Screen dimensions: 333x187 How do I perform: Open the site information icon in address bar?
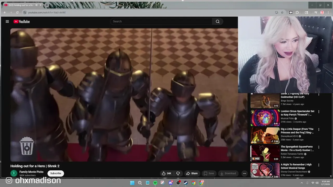[25, 12]
